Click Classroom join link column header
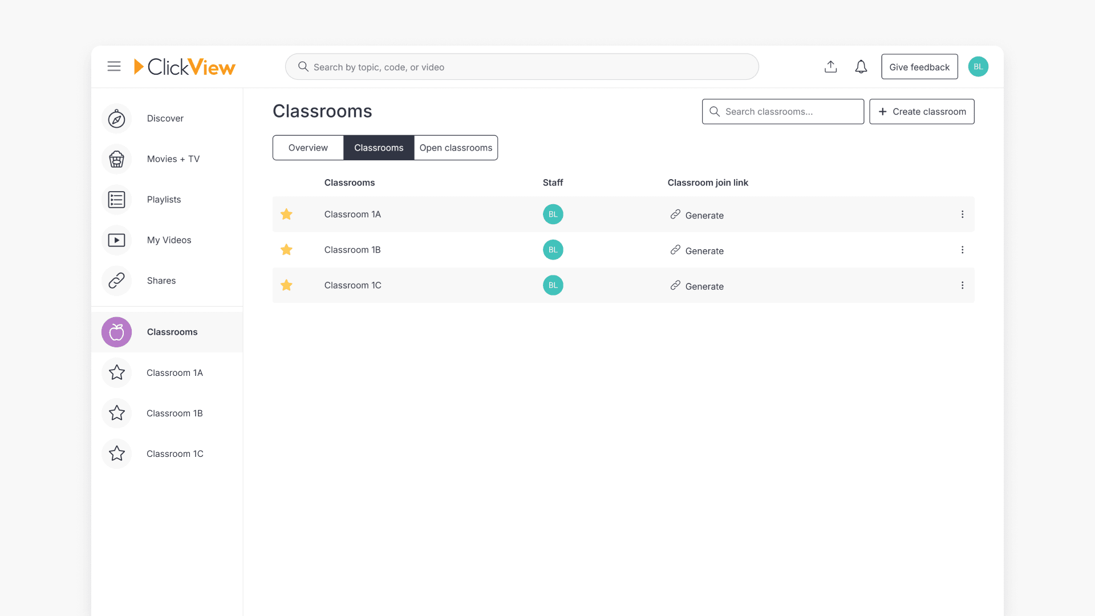This screenshot has height=616, width=1095. pos(708,183)
